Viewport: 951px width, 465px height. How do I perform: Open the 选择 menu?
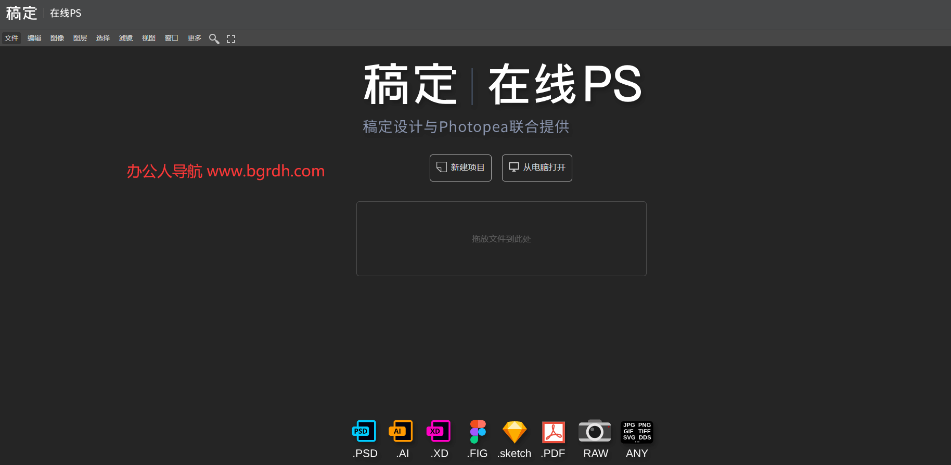[103, 38]
